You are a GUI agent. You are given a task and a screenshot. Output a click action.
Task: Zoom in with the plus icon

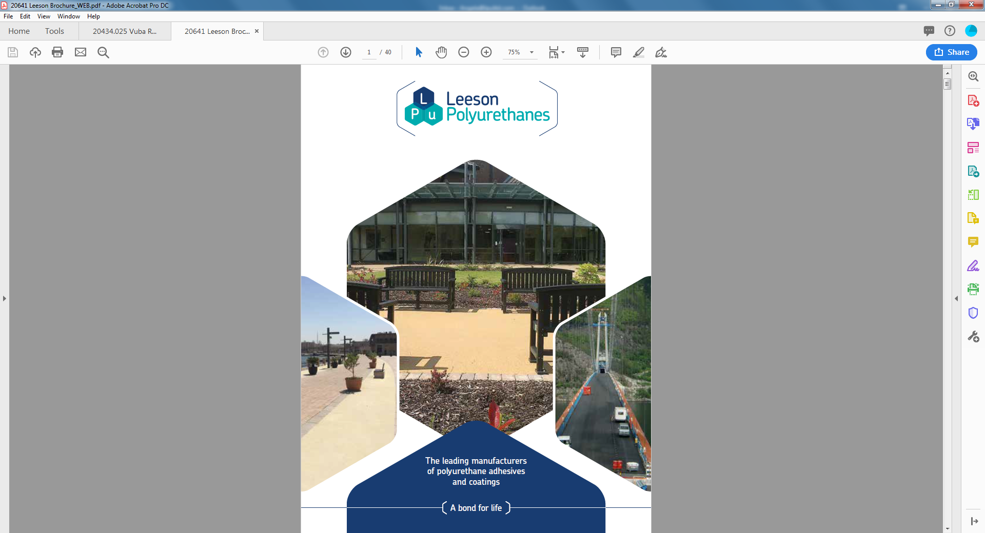tap(486, 52)
